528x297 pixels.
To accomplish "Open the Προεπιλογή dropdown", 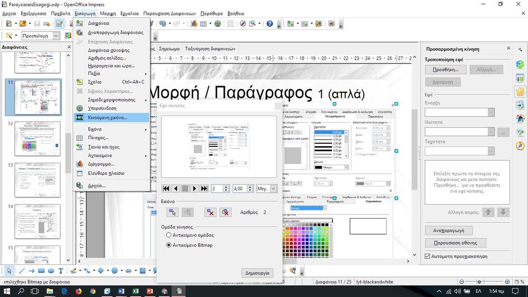I will tap(56, 36).
